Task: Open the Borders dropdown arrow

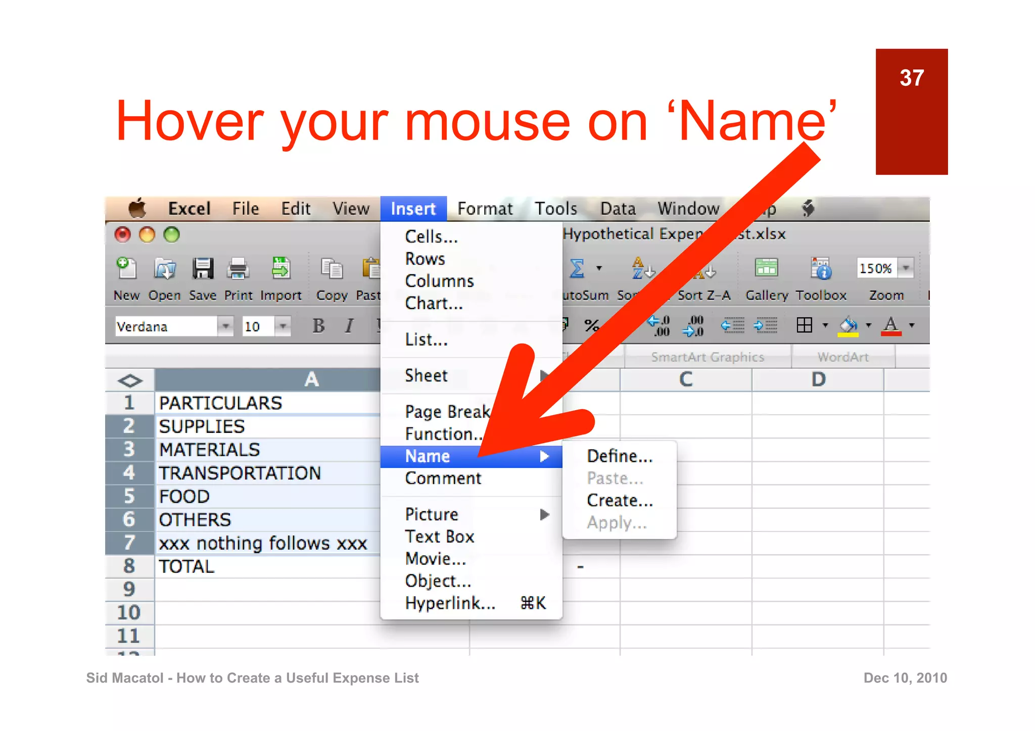Action: pos(825,325)
